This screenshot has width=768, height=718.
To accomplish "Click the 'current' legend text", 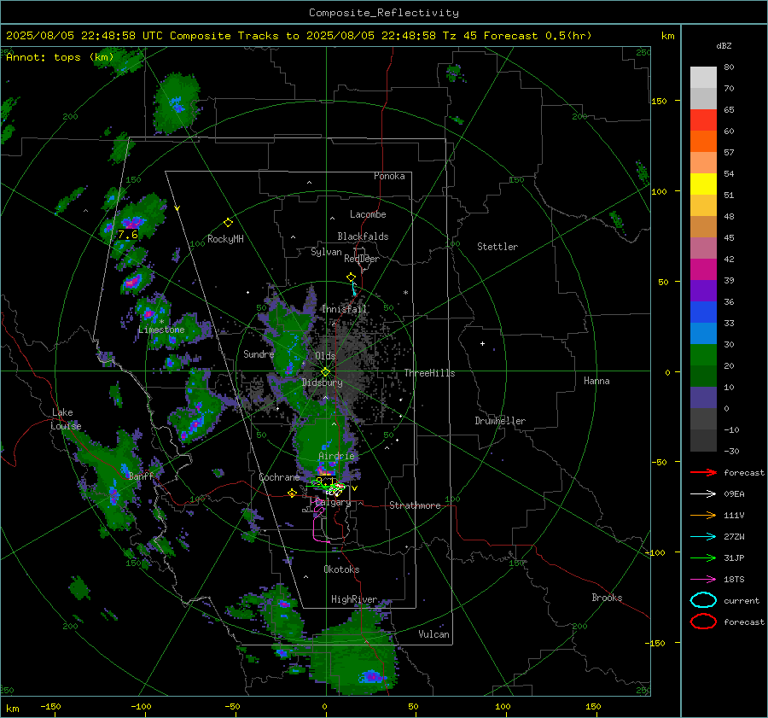I will point(742,600).
